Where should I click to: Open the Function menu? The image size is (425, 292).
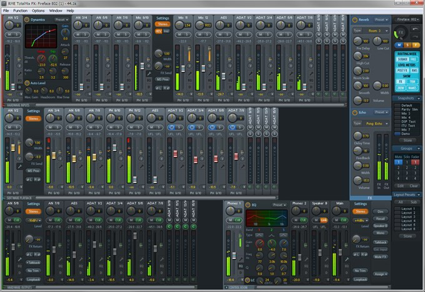coord(20,11)
